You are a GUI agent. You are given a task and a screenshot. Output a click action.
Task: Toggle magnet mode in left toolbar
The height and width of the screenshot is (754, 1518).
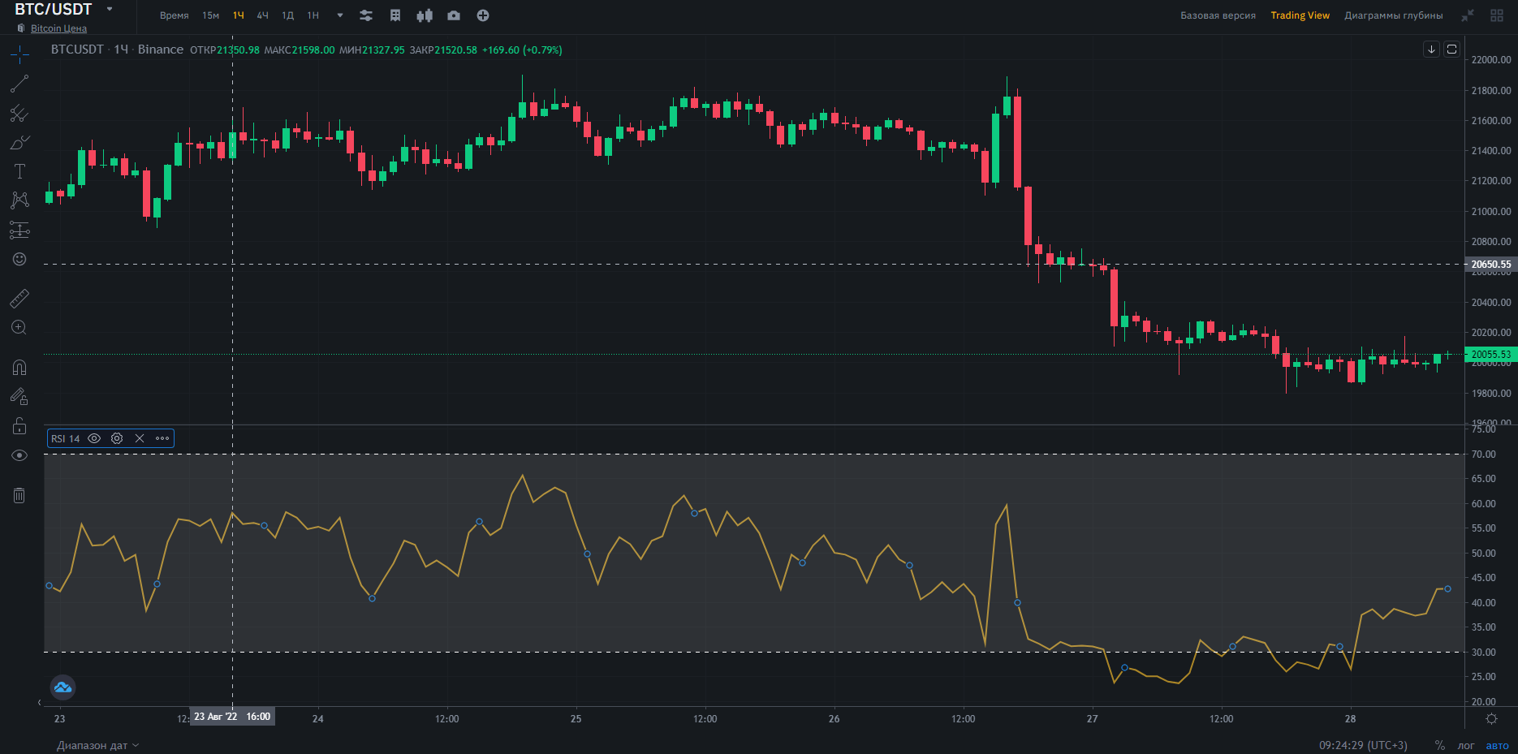coord(19,368)
